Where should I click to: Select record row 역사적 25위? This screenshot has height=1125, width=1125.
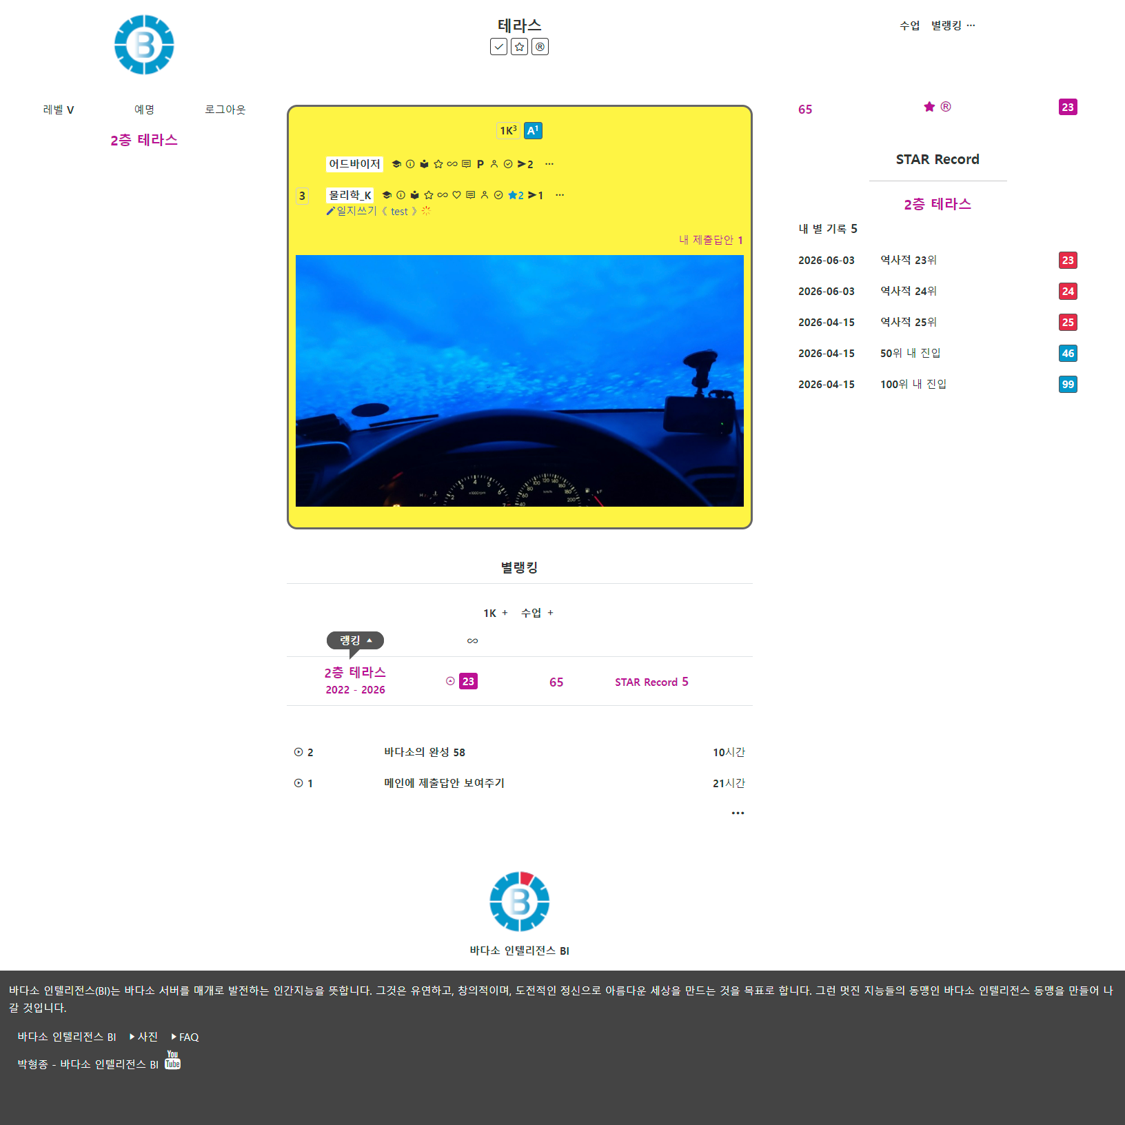tap(937, 322)
